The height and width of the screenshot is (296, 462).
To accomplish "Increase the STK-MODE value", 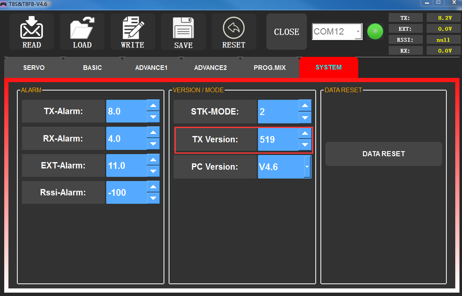I will pos(305,105).
